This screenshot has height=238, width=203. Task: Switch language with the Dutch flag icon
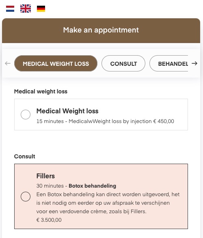(10, 9)
